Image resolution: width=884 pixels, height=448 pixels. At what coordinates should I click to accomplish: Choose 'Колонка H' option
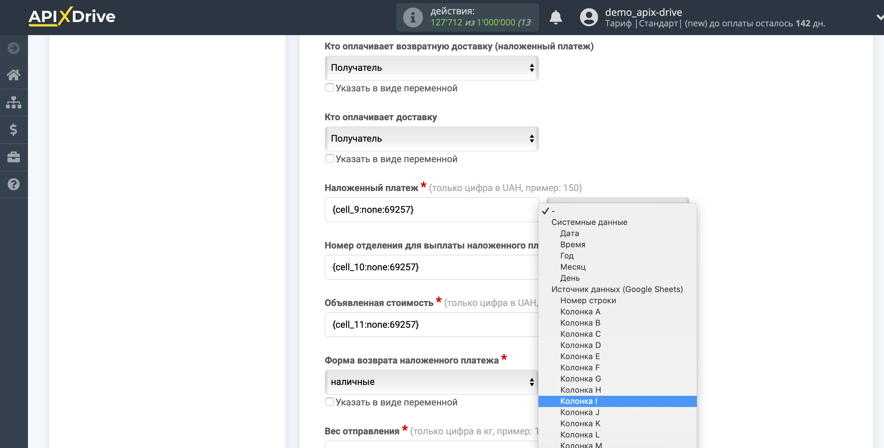pyautogui.click(x=617, y=390)
